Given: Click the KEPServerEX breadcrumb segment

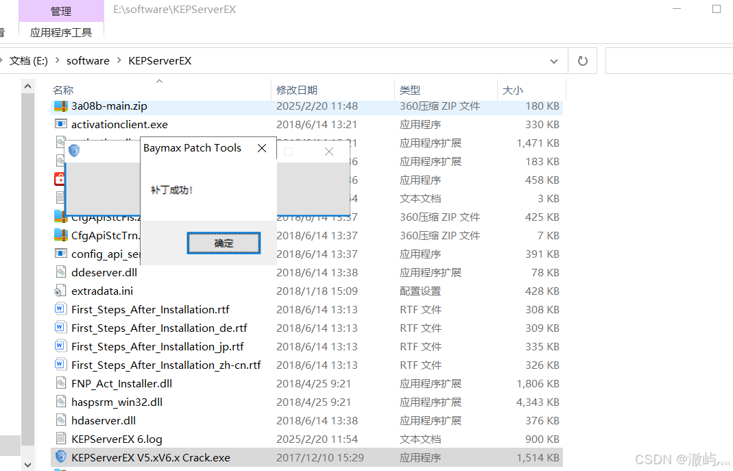Looking at the screenshot, I should point(160,61).
